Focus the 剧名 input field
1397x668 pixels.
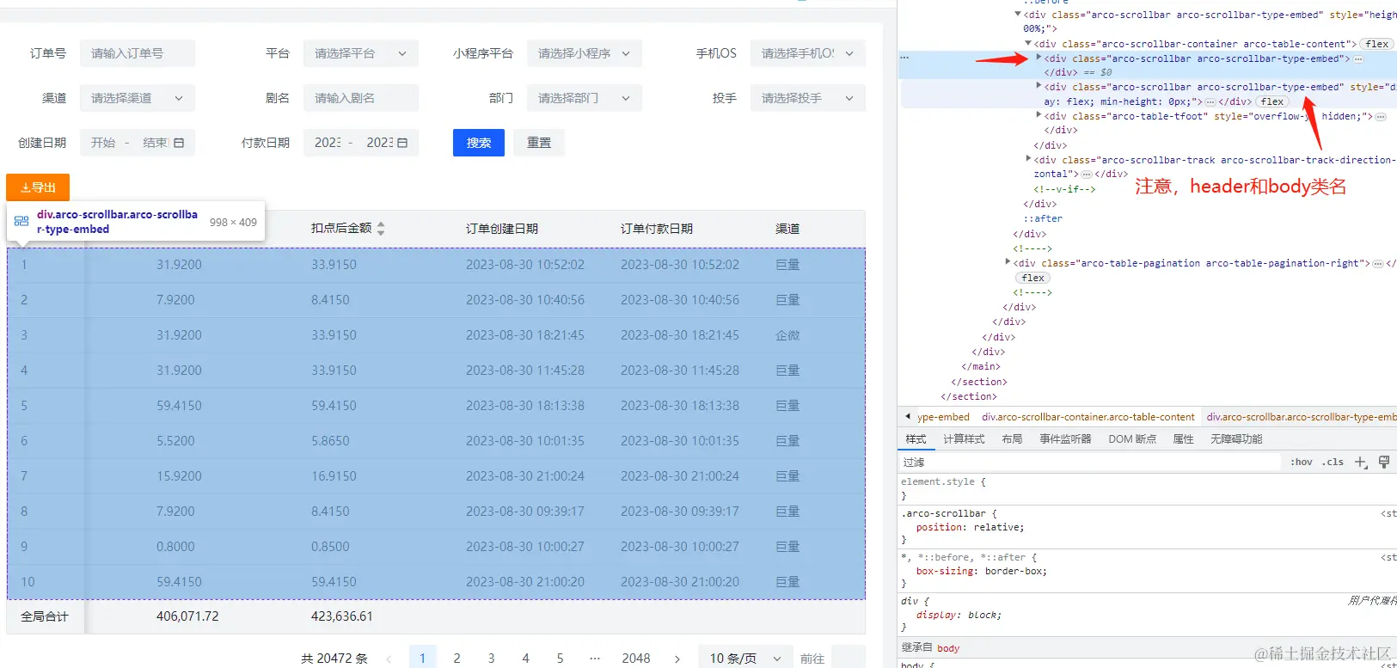click(361, 98)
